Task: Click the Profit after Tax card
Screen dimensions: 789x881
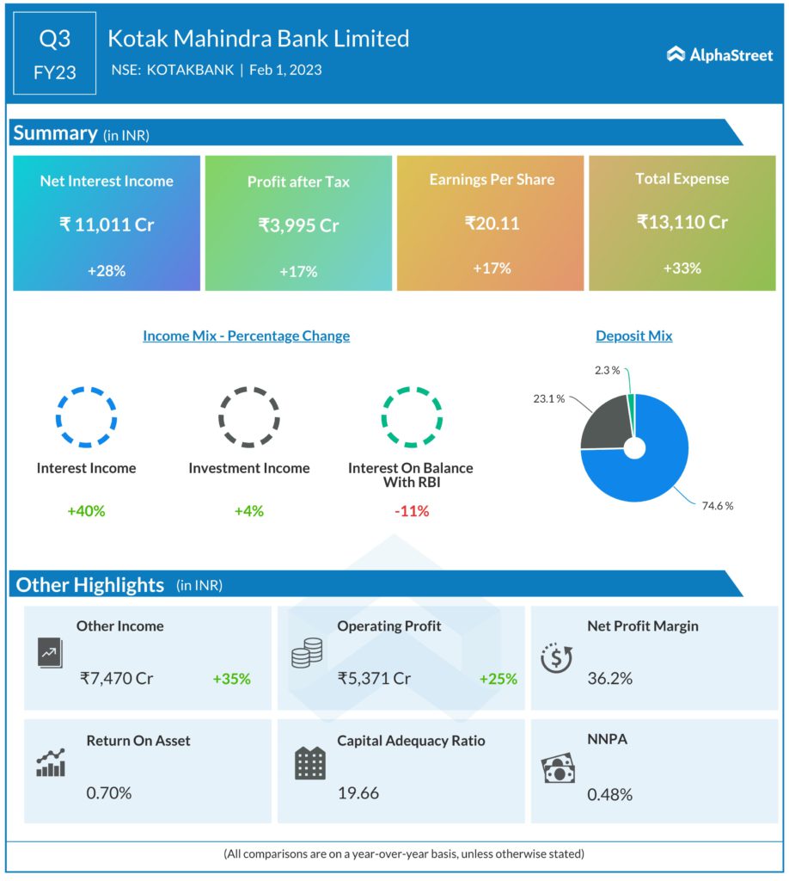Action: click(x=298, y=224)
